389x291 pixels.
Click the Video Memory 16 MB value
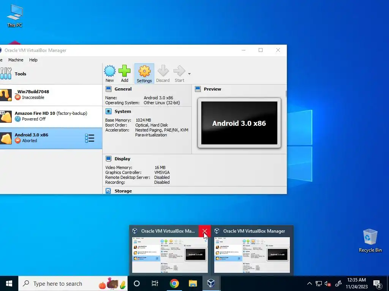click(160, 167)
